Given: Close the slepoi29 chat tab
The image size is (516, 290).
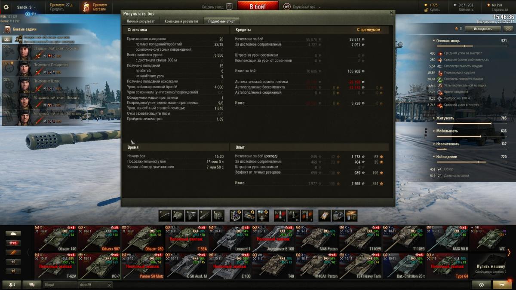Looking at the screenshot, I should tap(109, 285).
